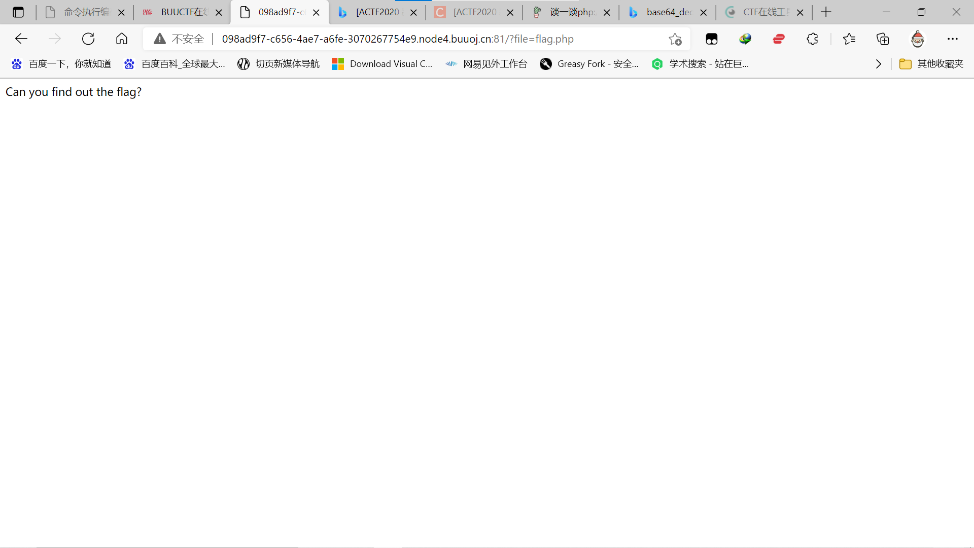Open Settings and more menu
Viewport: 974px width, 548px height.
coord(953,39)
